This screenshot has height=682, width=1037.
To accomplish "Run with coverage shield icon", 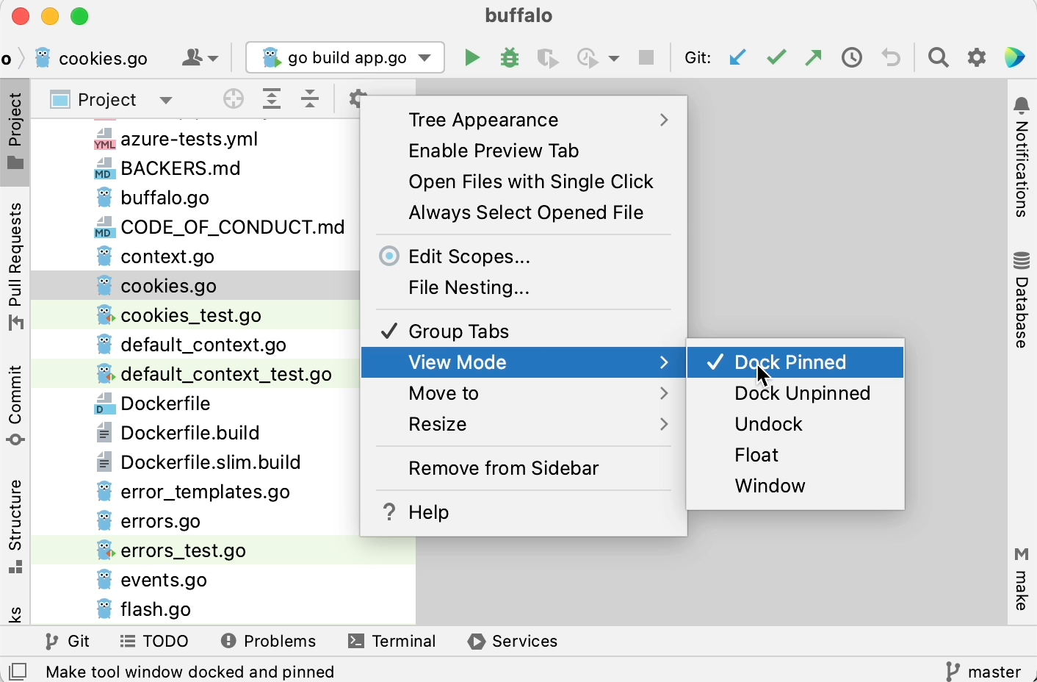I will (548, 57).
